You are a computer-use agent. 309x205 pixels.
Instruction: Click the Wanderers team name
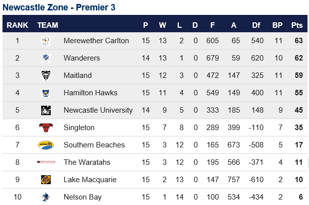[81, 58]
